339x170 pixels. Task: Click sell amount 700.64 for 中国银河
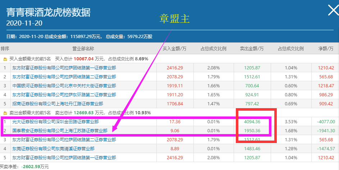252,86
